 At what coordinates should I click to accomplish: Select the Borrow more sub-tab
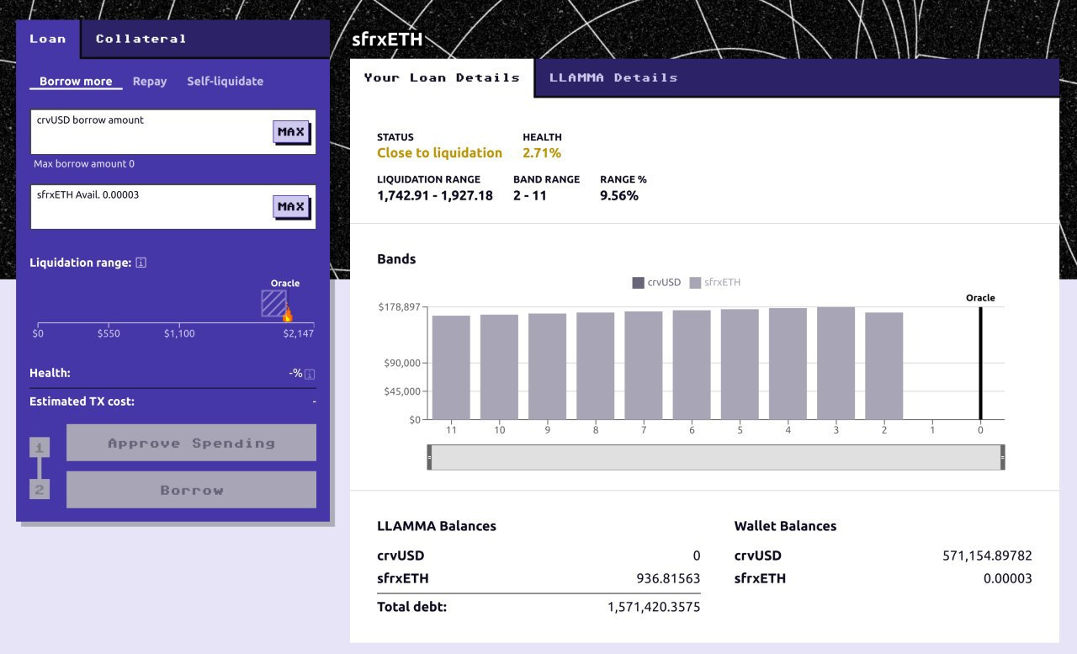coord(76,82)
